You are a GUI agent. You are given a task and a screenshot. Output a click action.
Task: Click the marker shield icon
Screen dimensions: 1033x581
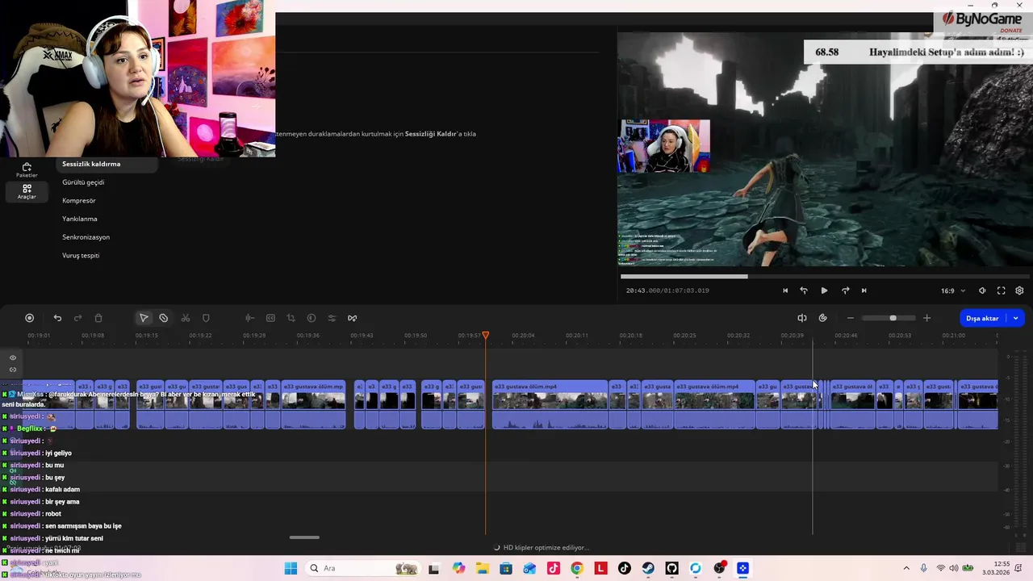206,318
